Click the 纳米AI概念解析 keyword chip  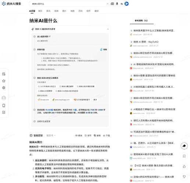click(66, 86)
